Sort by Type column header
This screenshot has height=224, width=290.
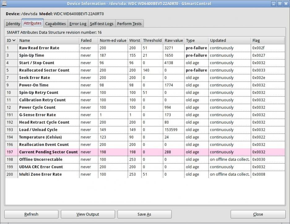[196, 40]
